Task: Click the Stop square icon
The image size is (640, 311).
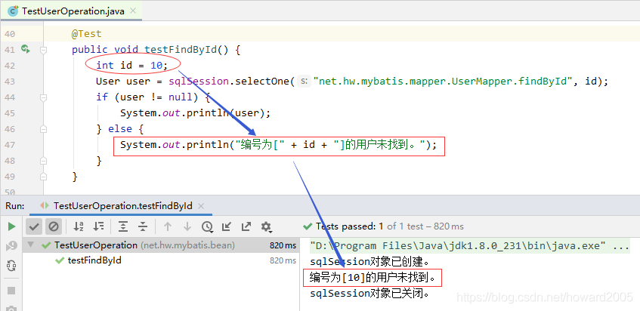Action: pos(11,290)
